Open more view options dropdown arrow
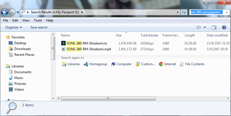This screenshot has height=116, width=231. (x=205, y=27)
